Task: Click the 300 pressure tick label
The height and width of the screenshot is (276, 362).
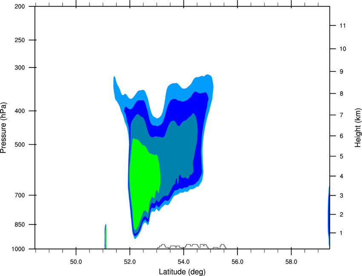Action: click(x=20, y=68)
